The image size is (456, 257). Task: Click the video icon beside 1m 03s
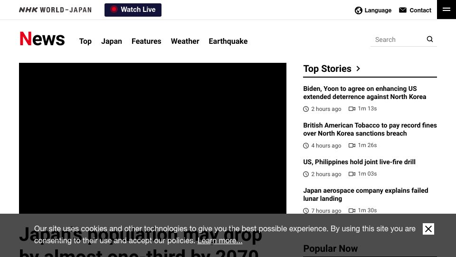click(352, 174)
